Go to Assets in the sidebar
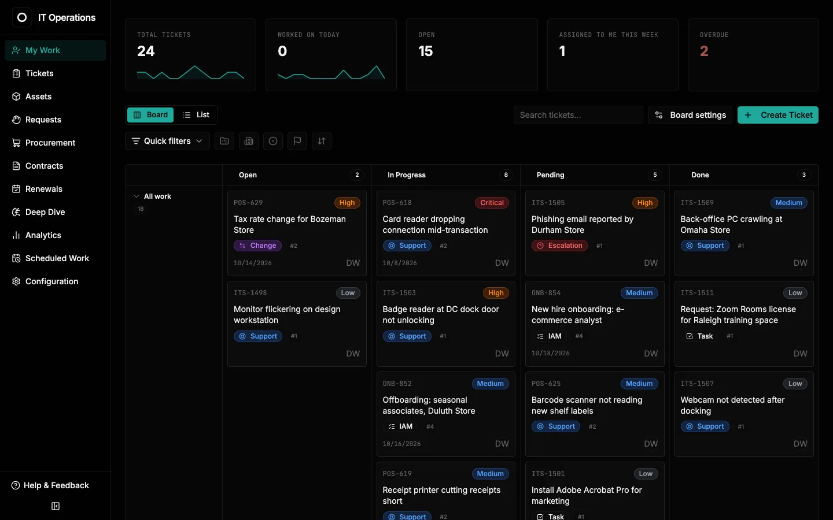This screenshot has height=520, width=833. click(x=55, y=96)
